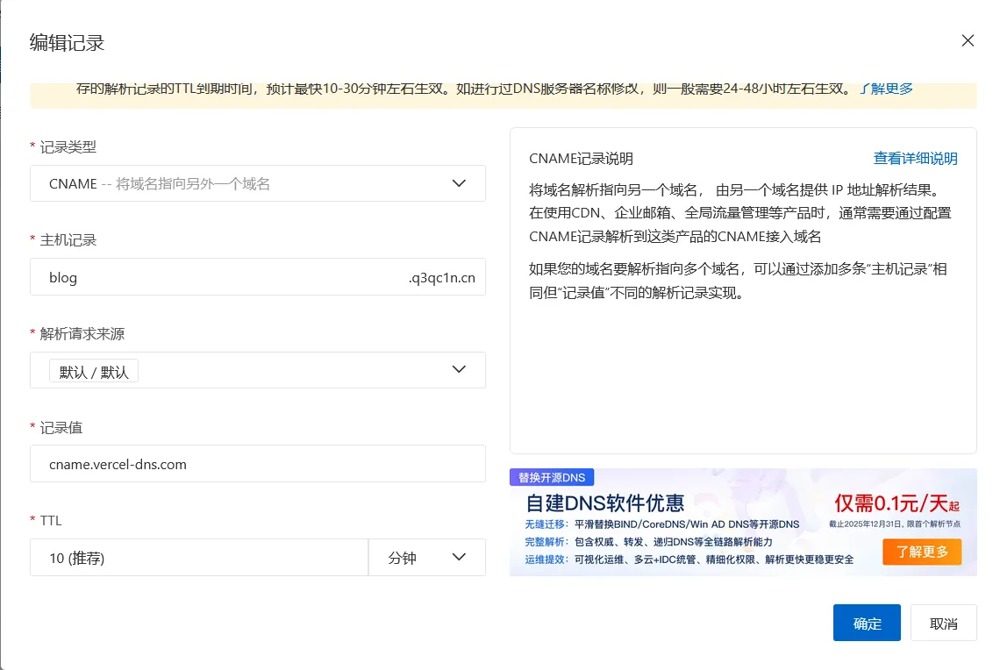This screenshot has width=1000, height=670.
Task: Expand the 解析请求来源 dropdown arrow
Action: tap(459, 369)
